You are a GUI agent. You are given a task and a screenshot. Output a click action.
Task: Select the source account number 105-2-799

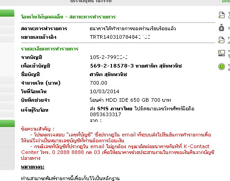click(109, 57)
